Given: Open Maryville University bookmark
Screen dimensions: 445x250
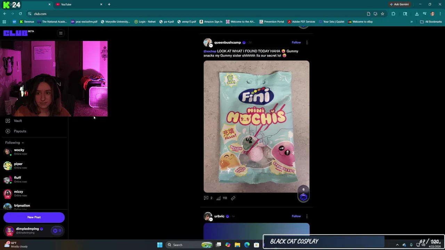Looking at the screenshot, I should [x=115, y=22].
